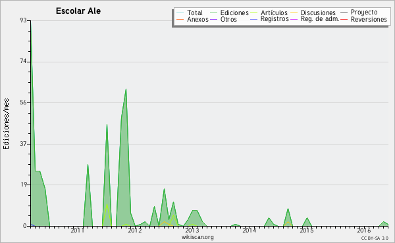Viewport: 395px width, 243px height.
Task: Click the early 2011 edit peak
Action: point(88,165)
